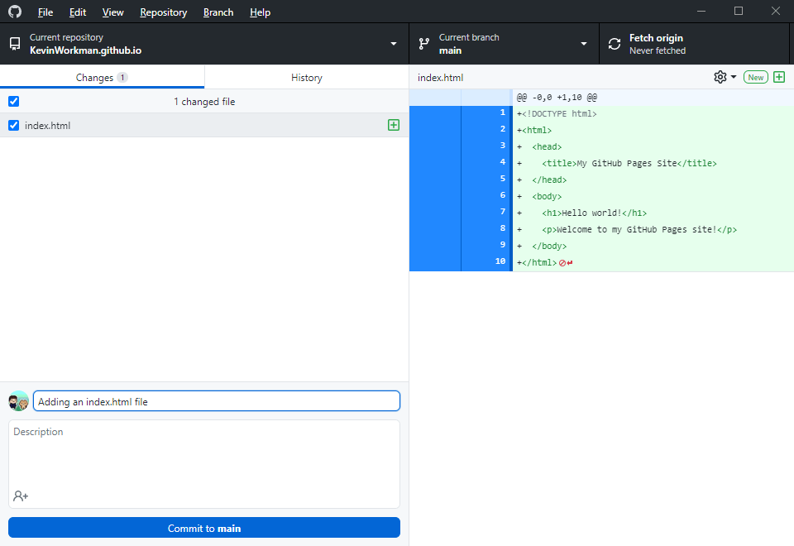
Task: Open diff options with the gear icon
Action: click(718, 76)
